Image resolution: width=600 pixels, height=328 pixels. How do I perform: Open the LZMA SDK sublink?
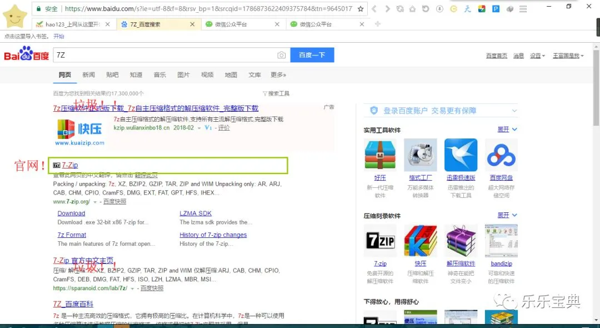click(196, 213)
